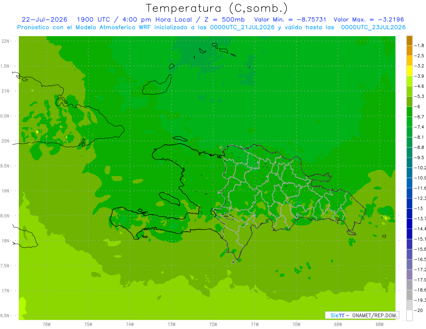Pick the orange swatch between -1.8 and -2.5

409,51
